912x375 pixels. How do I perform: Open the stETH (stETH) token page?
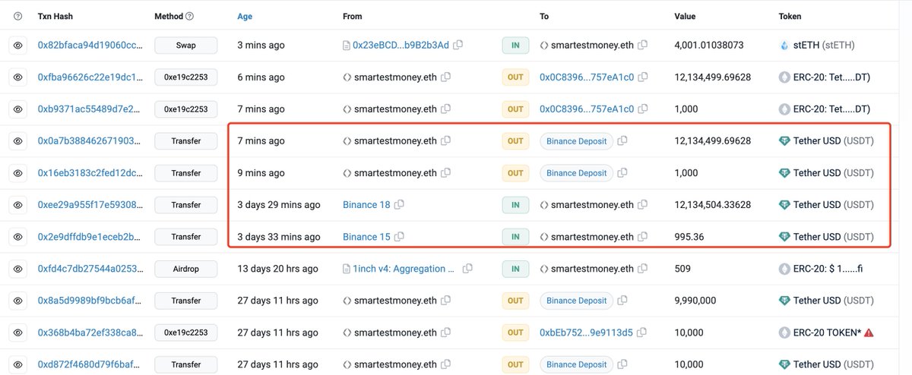(824, 46)
